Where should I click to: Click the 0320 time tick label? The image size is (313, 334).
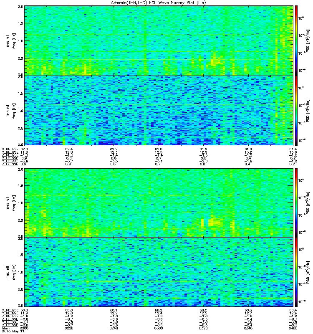tap(203, 328)
